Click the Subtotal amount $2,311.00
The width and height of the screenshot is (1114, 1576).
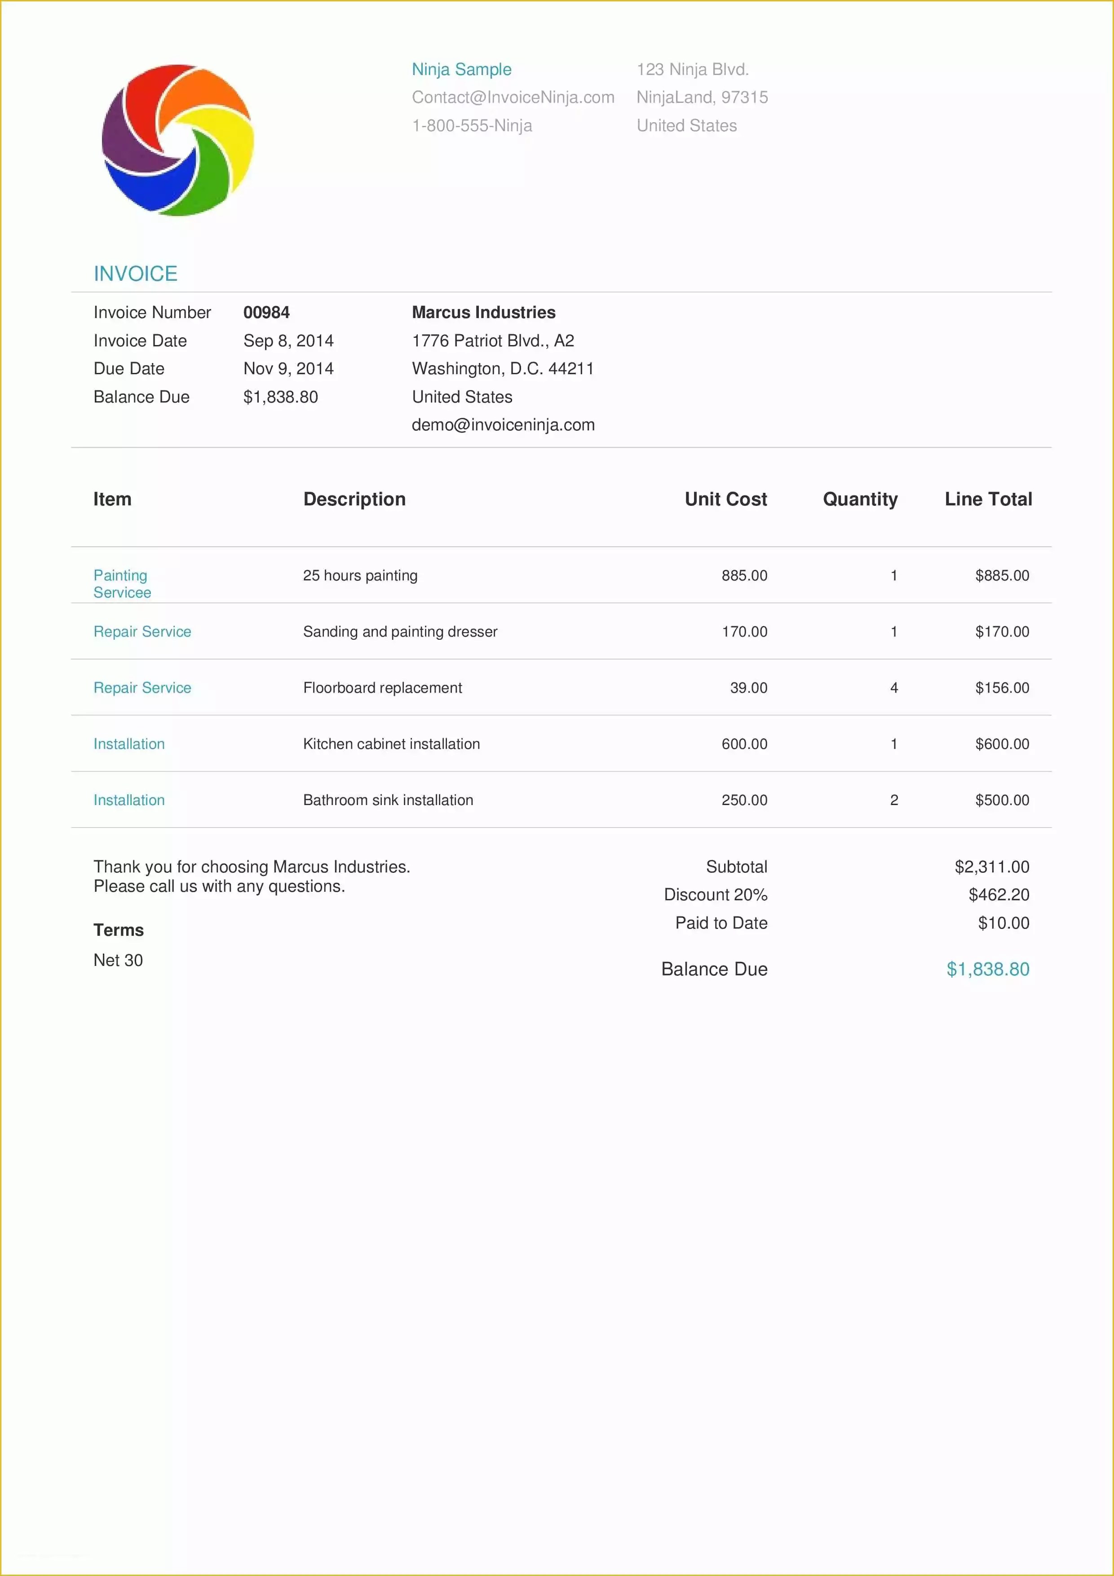point(991,867)
